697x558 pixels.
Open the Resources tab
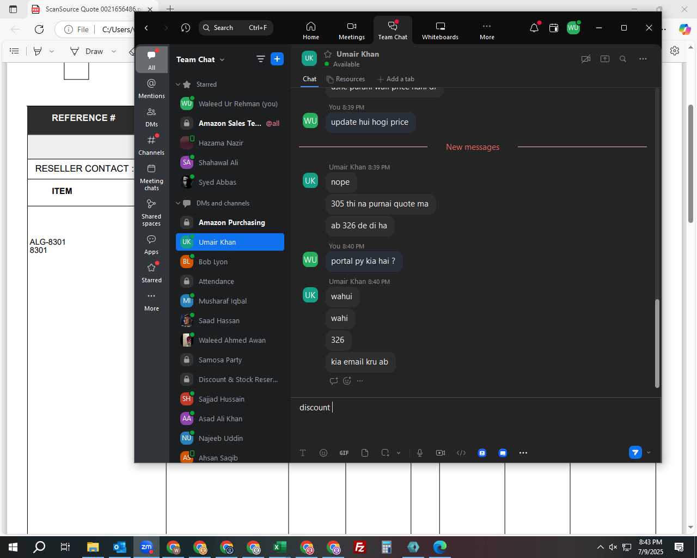pyautogui.click(x=345, y=79)
